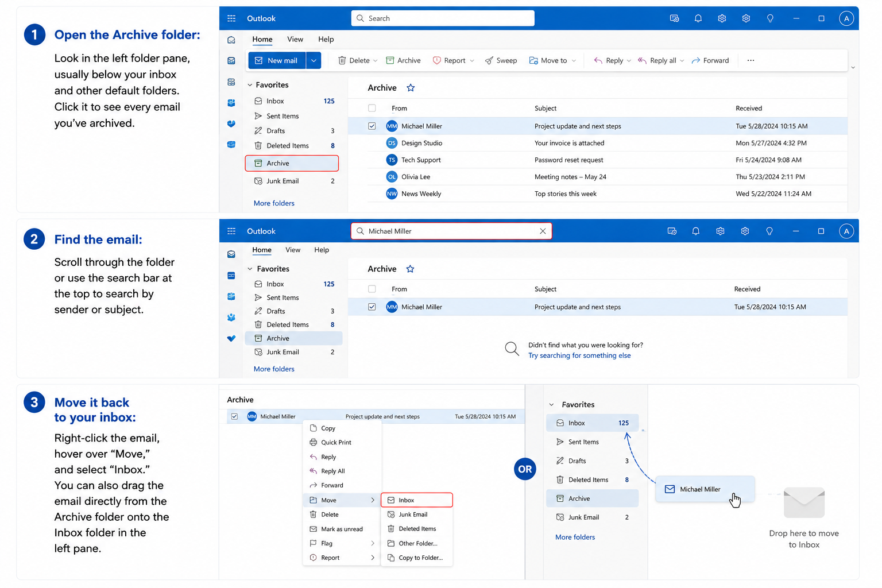Viewport: 882px width, 588px height.
Task: Open the Help tab in step 1 window
Action: [x=326, y=39]
